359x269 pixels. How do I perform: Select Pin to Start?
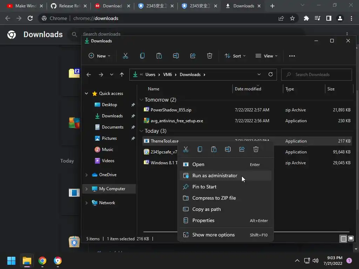coord(225,187)
